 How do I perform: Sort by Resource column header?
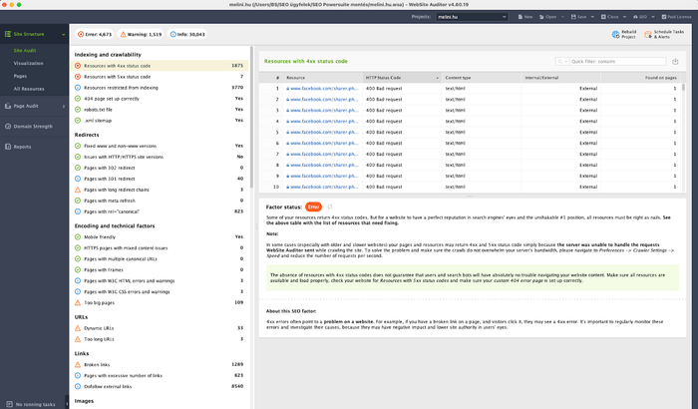tap(323, 78)
